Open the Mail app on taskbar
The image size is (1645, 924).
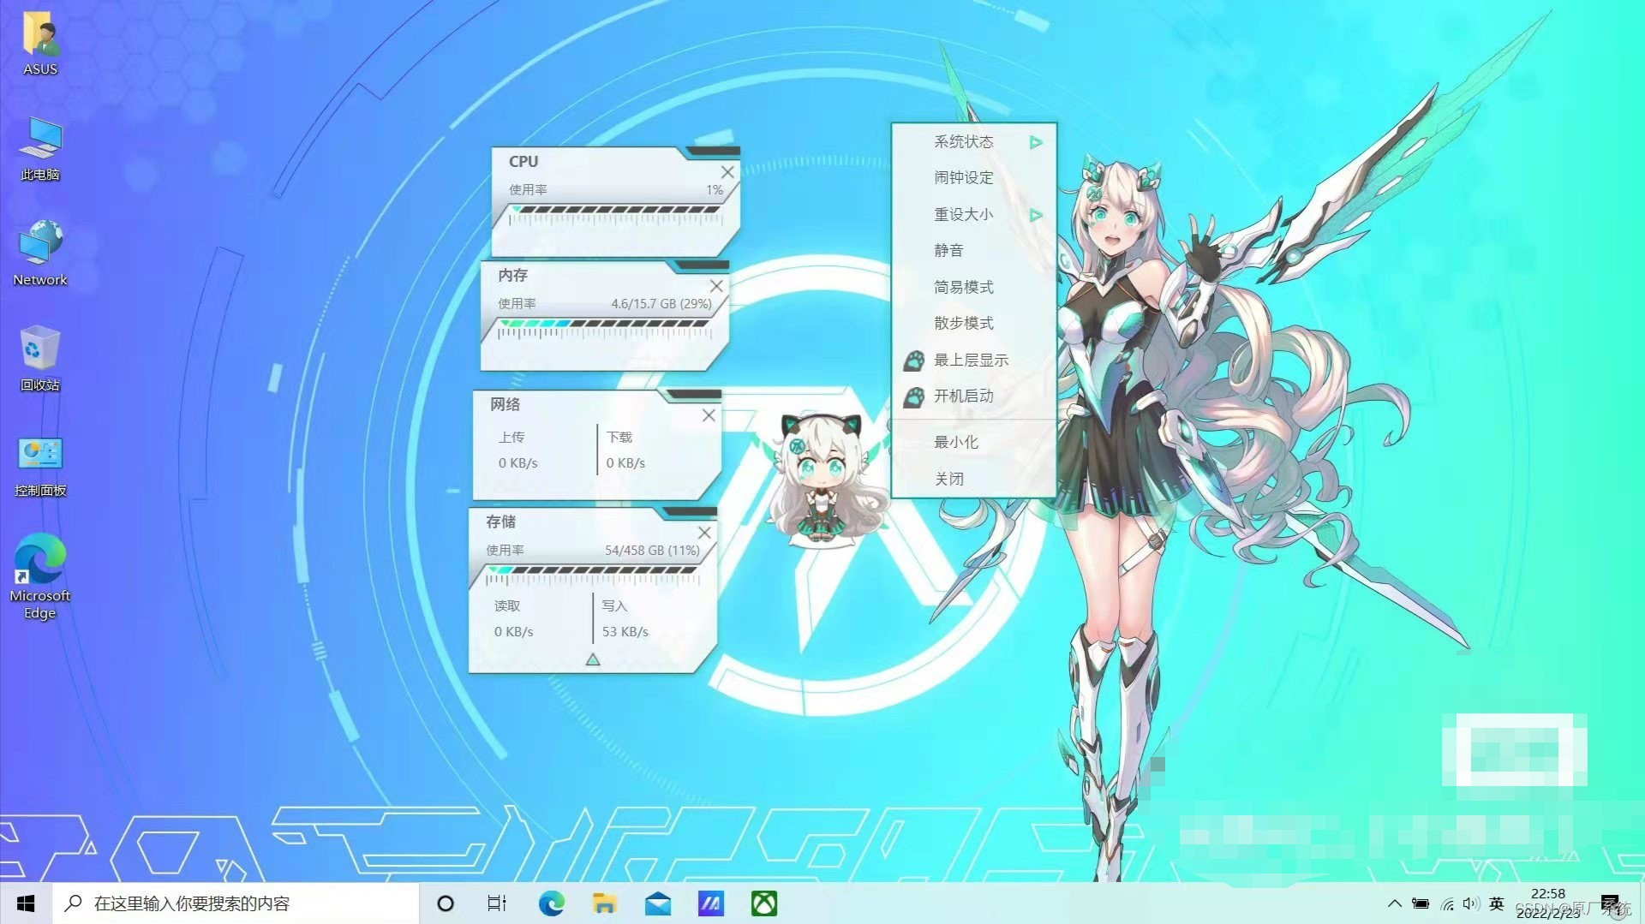click(658, 903)
